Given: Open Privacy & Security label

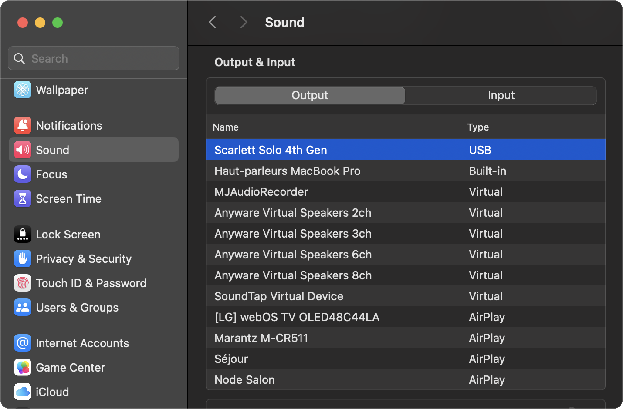Looking at the screenshot, I should (x=84, y=259).
